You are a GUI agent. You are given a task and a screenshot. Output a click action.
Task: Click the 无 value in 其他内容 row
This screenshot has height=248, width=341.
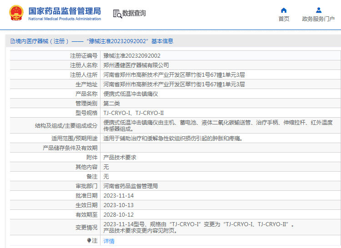[106, 167]
